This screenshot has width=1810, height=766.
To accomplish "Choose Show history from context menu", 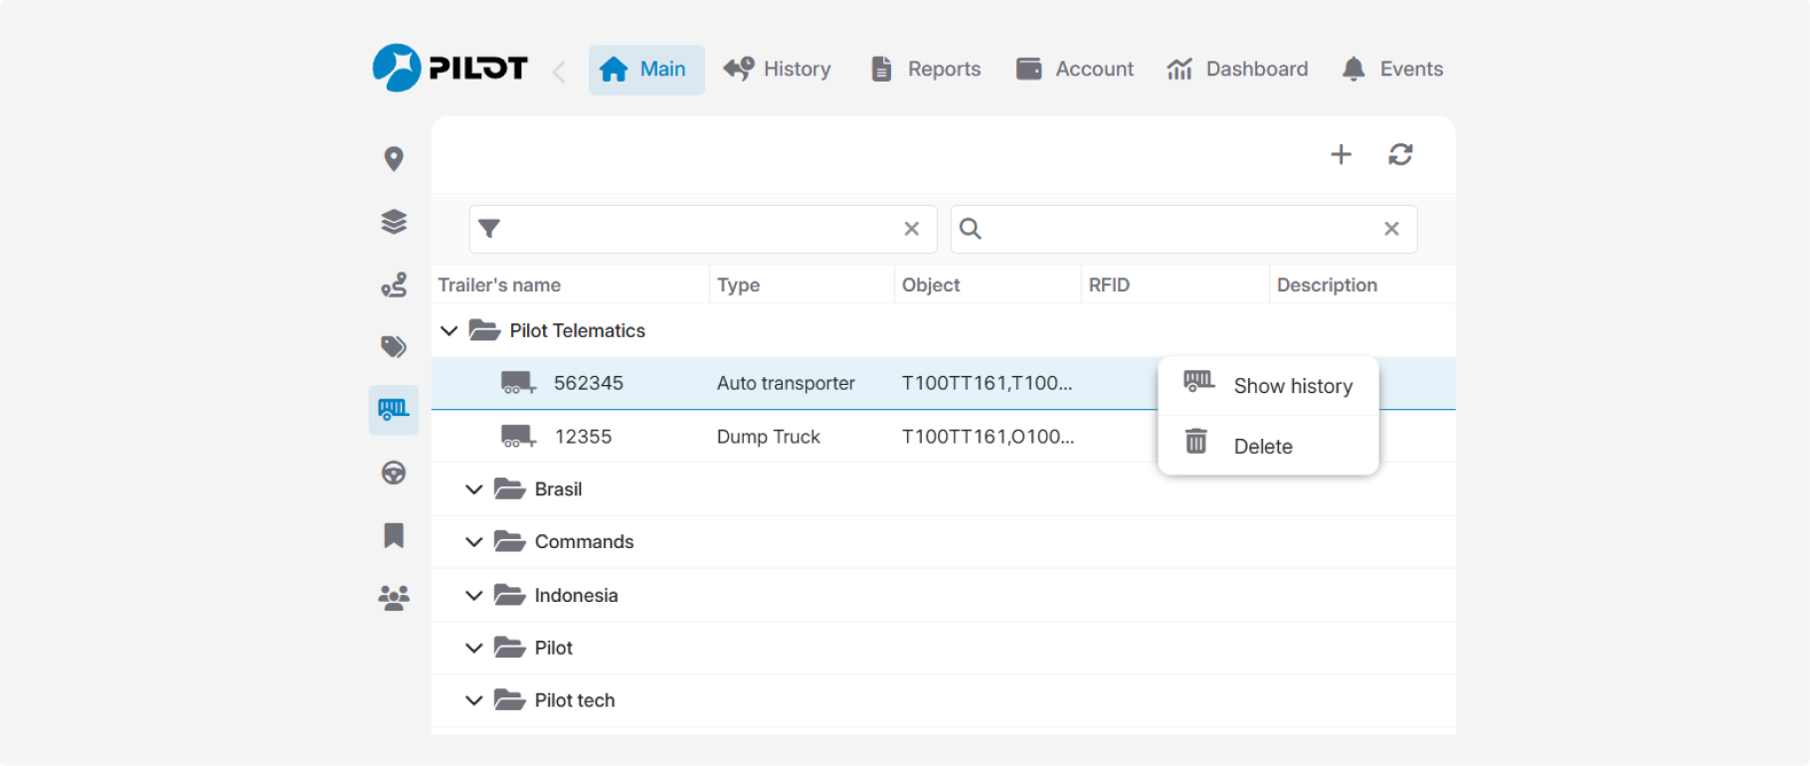I will pyautogui.click(x=1269, y=386).
